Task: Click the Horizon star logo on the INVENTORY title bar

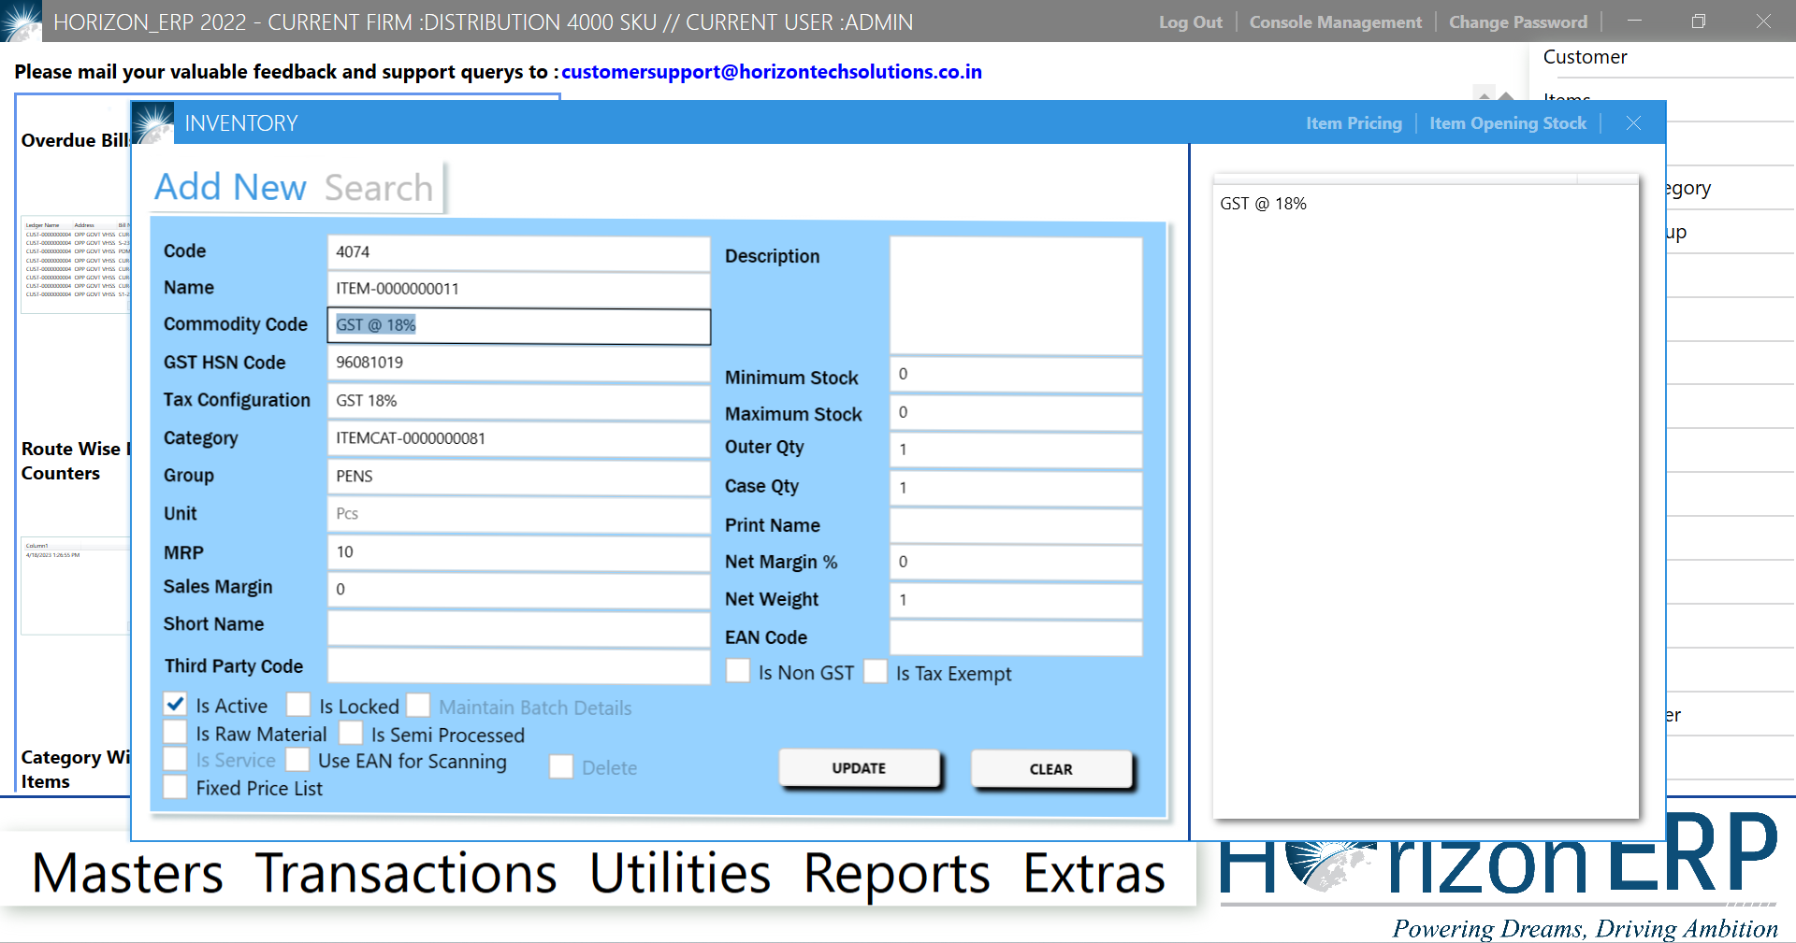Action: click(152, 122)
